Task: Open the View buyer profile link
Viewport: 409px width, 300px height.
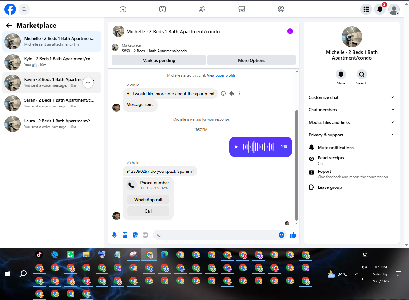Action: point(221,75)
